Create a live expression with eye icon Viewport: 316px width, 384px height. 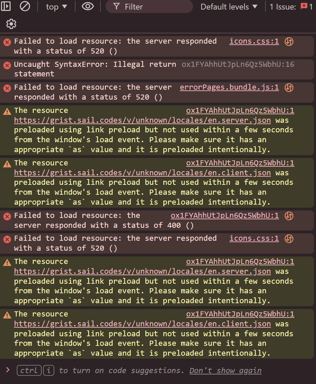(88, 6)
